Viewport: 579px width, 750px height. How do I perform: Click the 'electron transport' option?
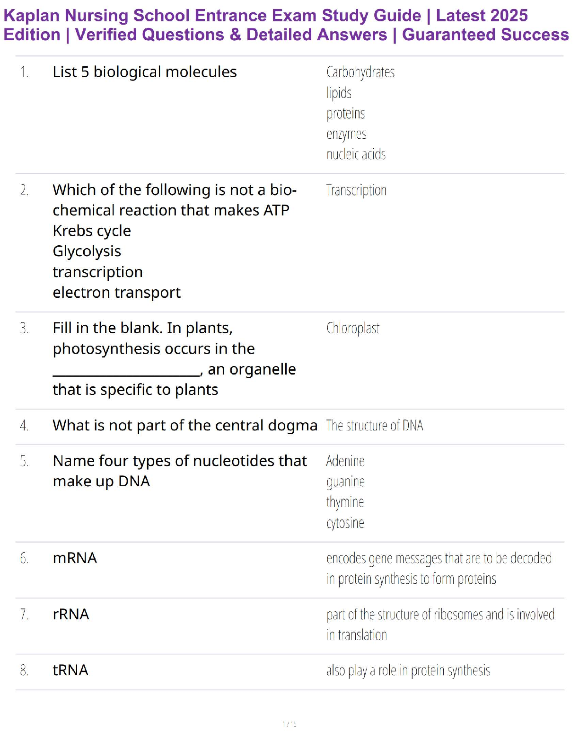tap(116, 293)
